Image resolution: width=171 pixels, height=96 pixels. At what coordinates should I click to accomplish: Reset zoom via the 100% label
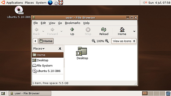coord(100,41)
